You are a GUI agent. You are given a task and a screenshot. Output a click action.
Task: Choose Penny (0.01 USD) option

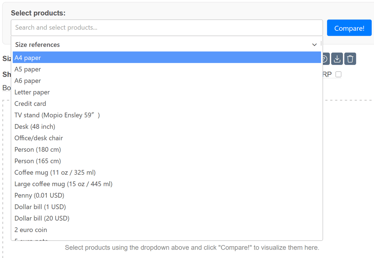[39, 196]
